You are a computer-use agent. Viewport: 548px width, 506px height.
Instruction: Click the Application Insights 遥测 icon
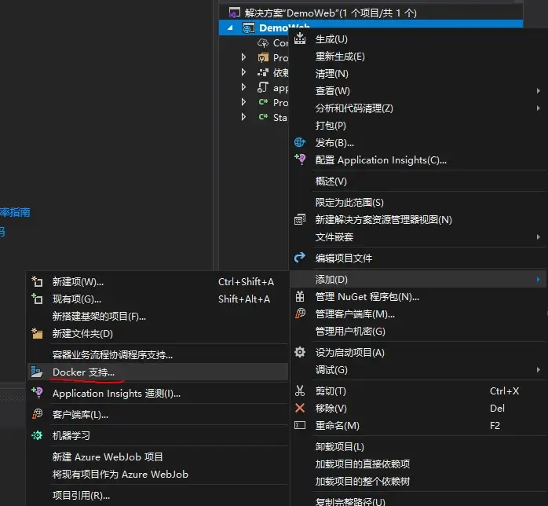pos(37,393)
